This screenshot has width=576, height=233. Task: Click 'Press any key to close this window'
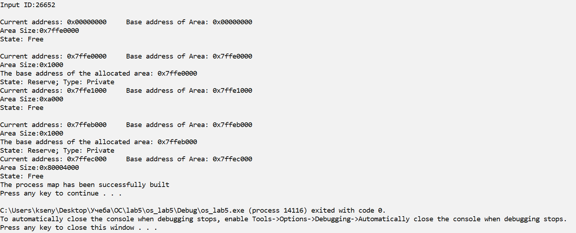pyautogui.click(x=79, y=228)
